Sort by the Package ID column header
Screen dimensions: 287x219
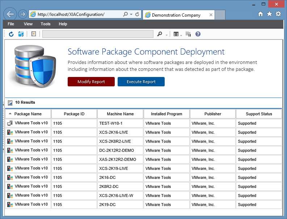(x=74, y=114)
